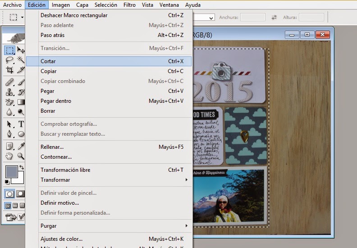Select the Eyedropper tool
The image size is (357, 248).
[21, 146]
